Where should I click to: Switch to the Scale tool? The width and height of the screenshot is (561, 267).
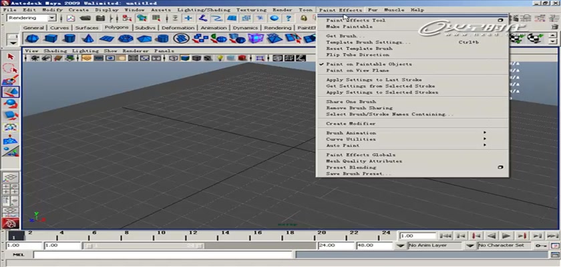pos(11,115)
